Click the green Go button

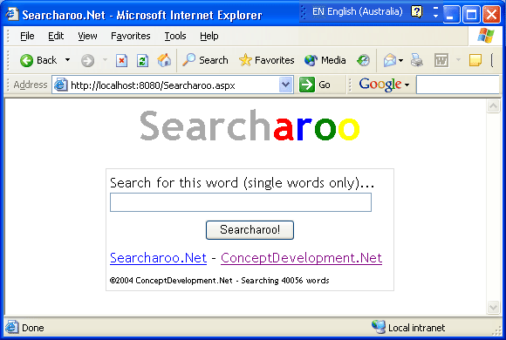point(315,85)
